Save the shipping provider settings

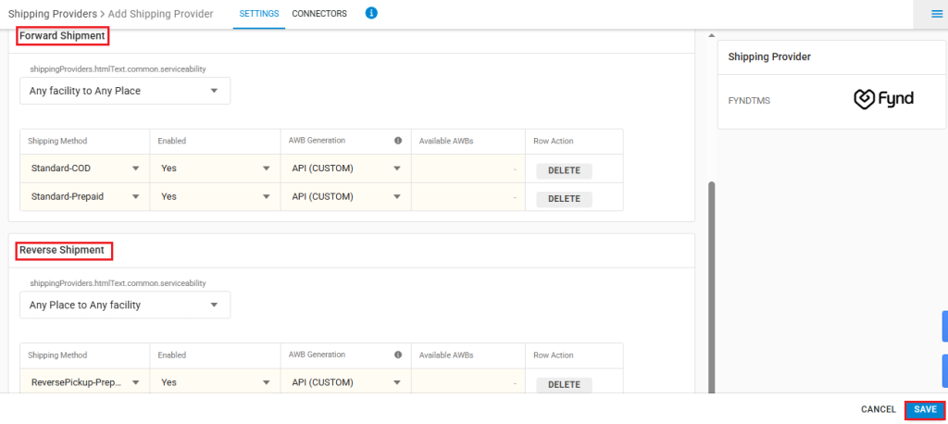coord(925,409)
